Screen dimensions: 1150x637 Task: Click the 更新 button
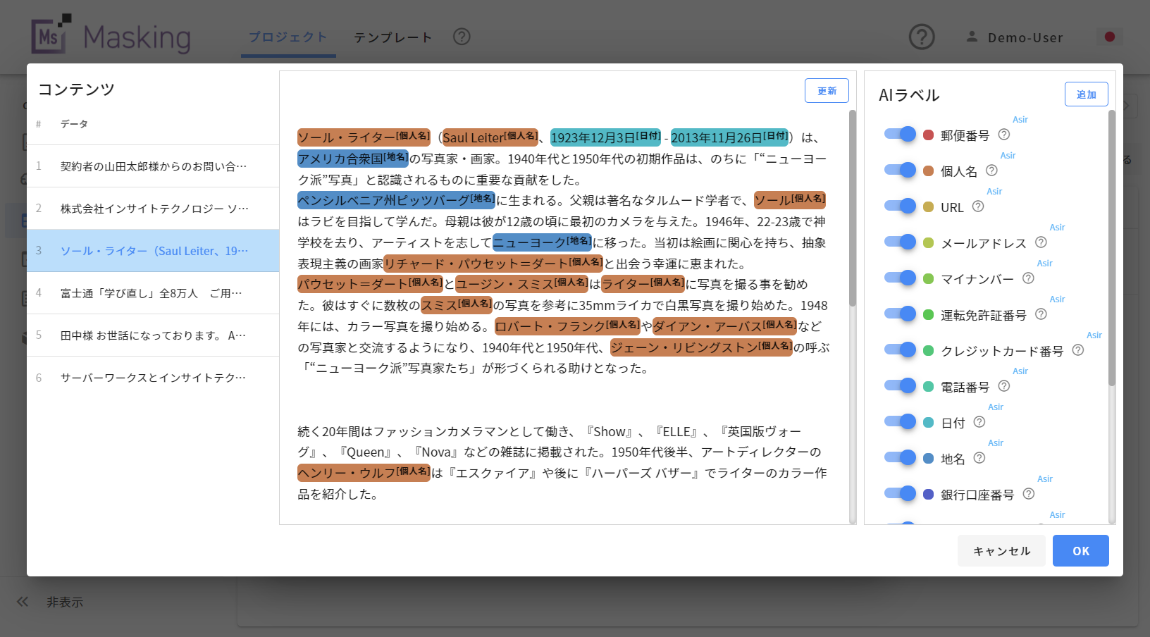[827, 91]
